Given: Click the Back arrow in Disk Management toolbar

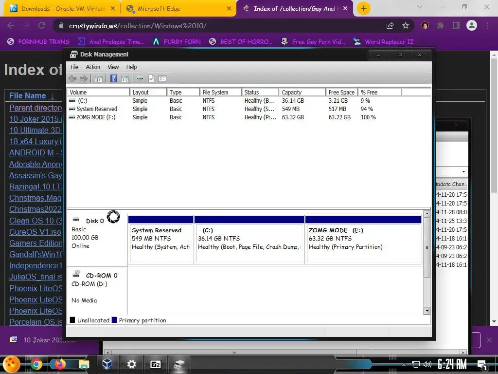Looking at the screenshot, I should [x=72, y=78].
